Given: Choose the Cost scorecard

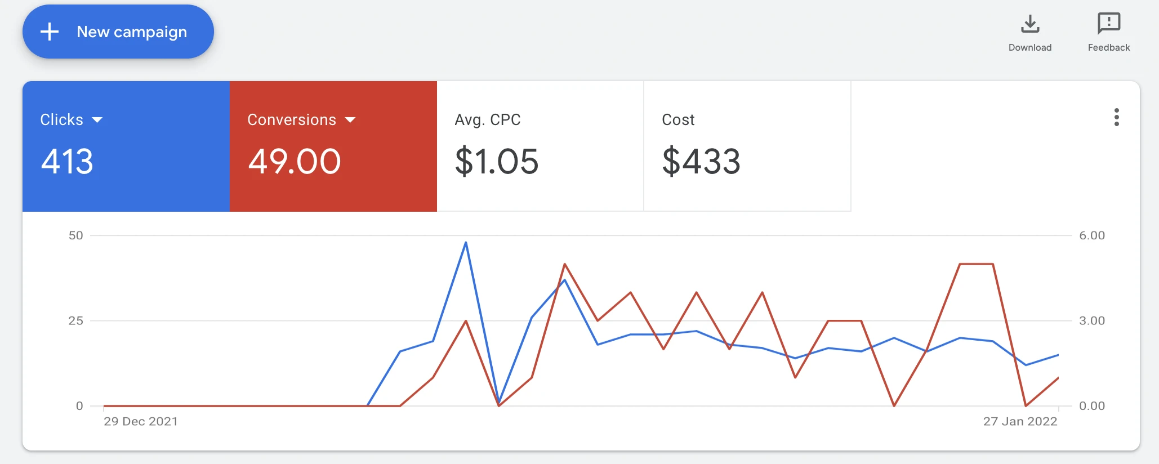Looking at the screenshot, I should [x=747, y=146].
